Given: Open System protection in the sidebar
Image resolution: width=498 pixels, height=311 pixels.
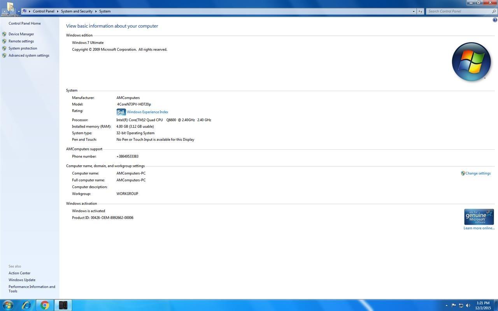Looking at the screenshot, I should coord(23,48).
